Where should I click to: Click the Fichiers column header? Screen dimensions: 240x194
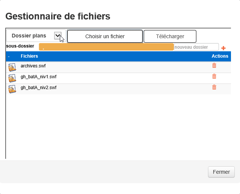29,56
